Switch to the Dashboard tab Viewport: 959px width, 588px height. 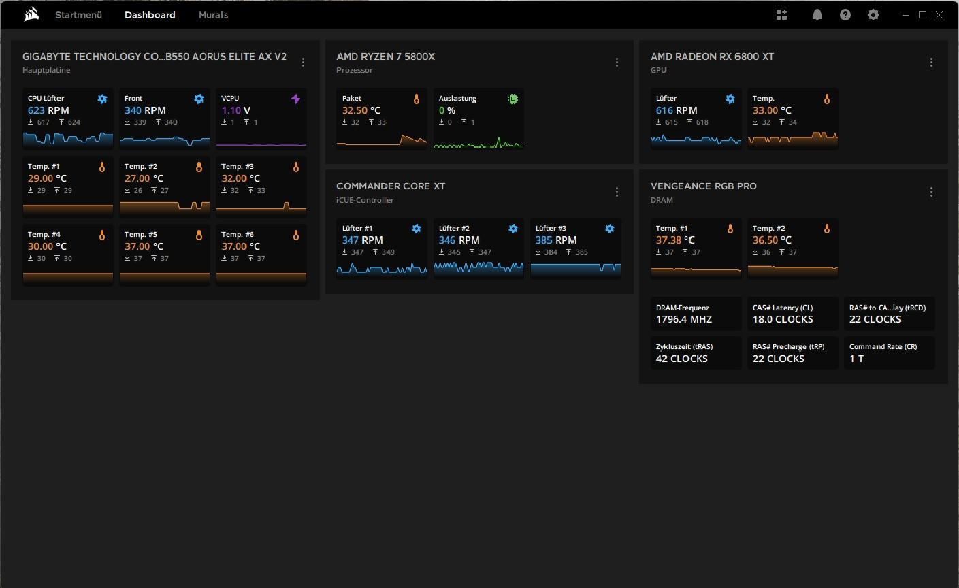pyautogui.click(x=150, y=14)
